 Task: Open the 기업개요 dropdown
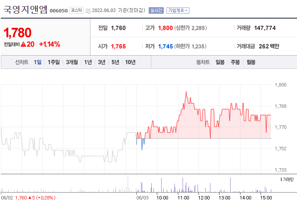click(x=178, y=10)
